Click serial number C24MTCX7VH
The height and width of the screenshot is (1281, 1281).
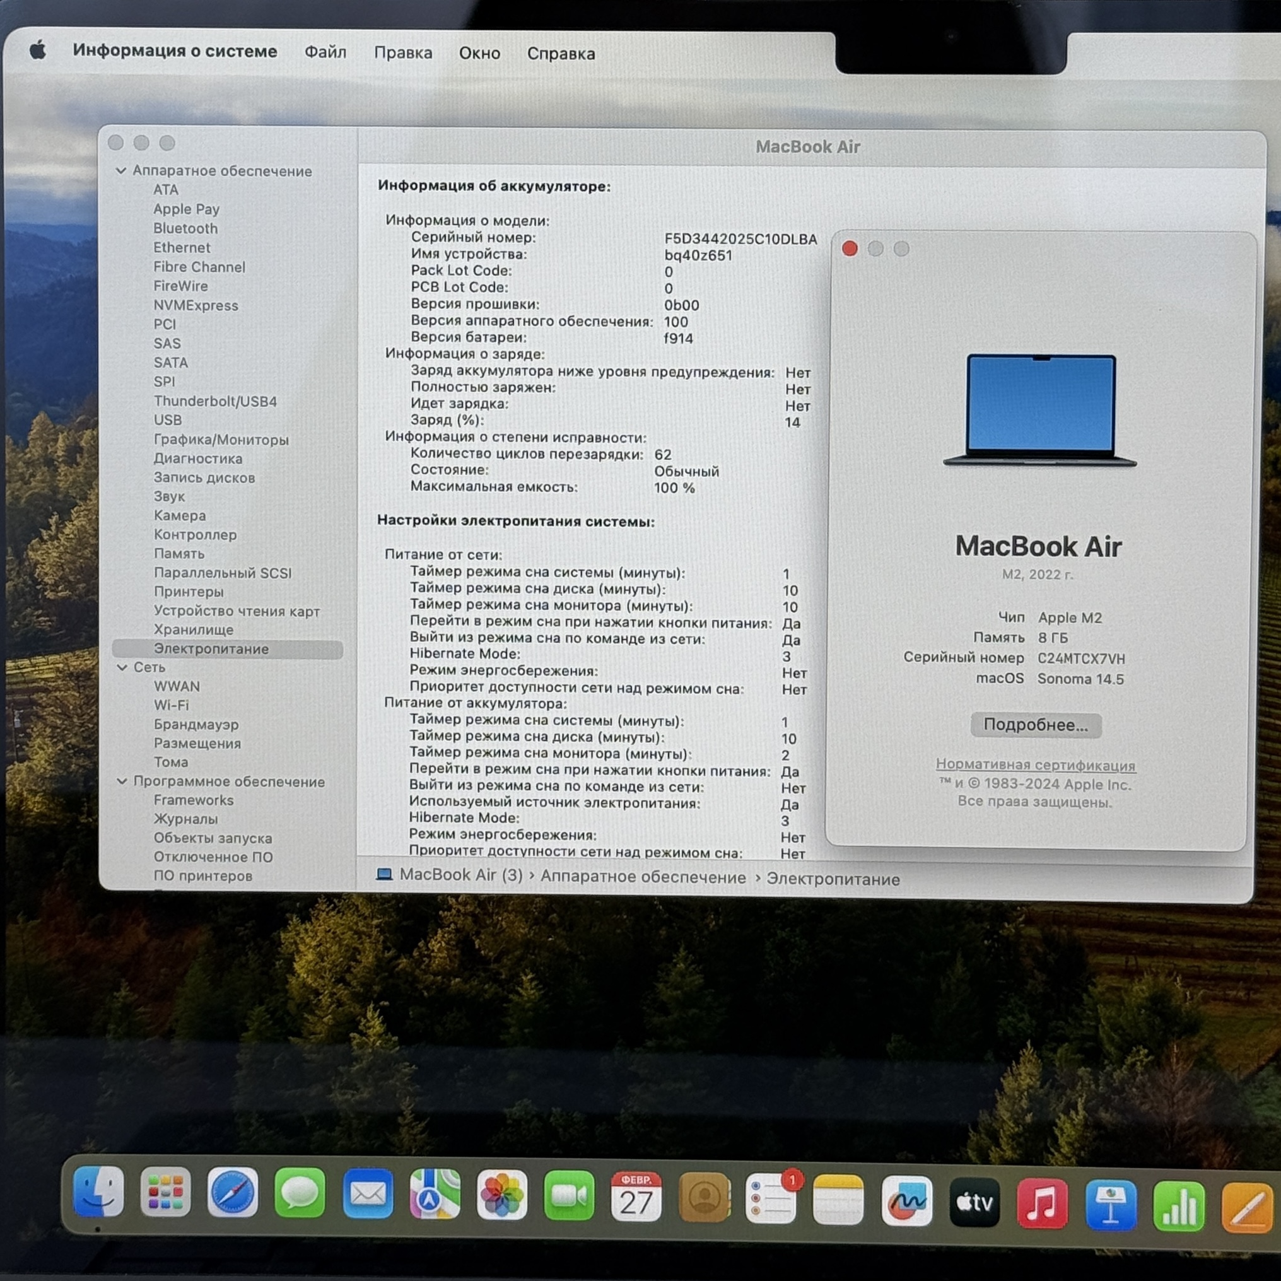pos(1082,658)
